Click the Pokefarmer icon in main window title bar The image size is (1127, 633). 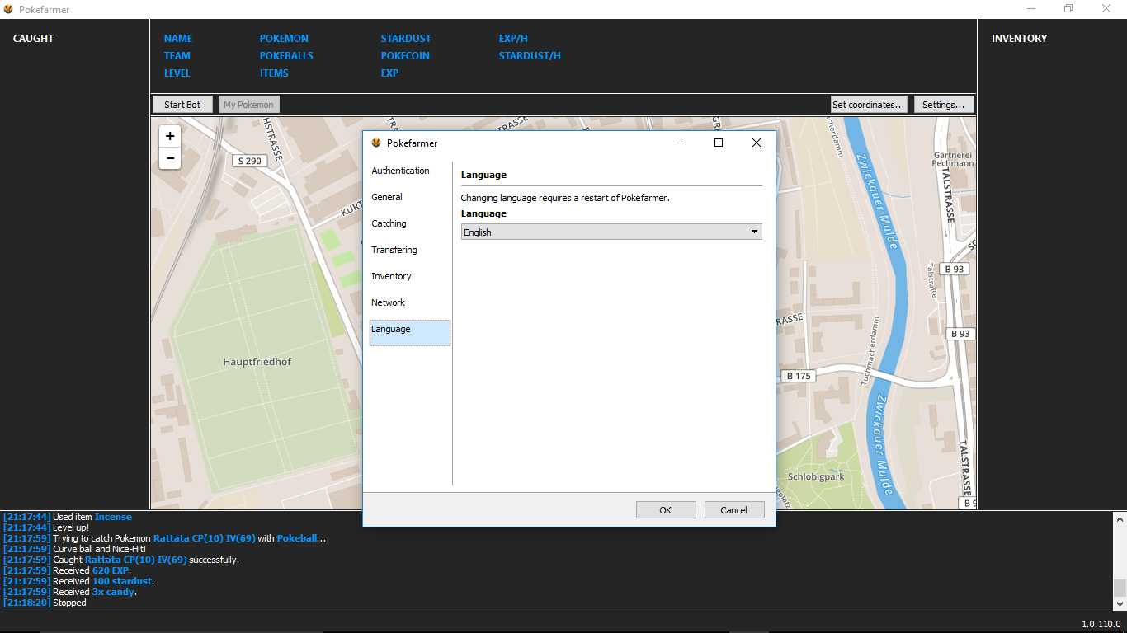pos(8,9)
